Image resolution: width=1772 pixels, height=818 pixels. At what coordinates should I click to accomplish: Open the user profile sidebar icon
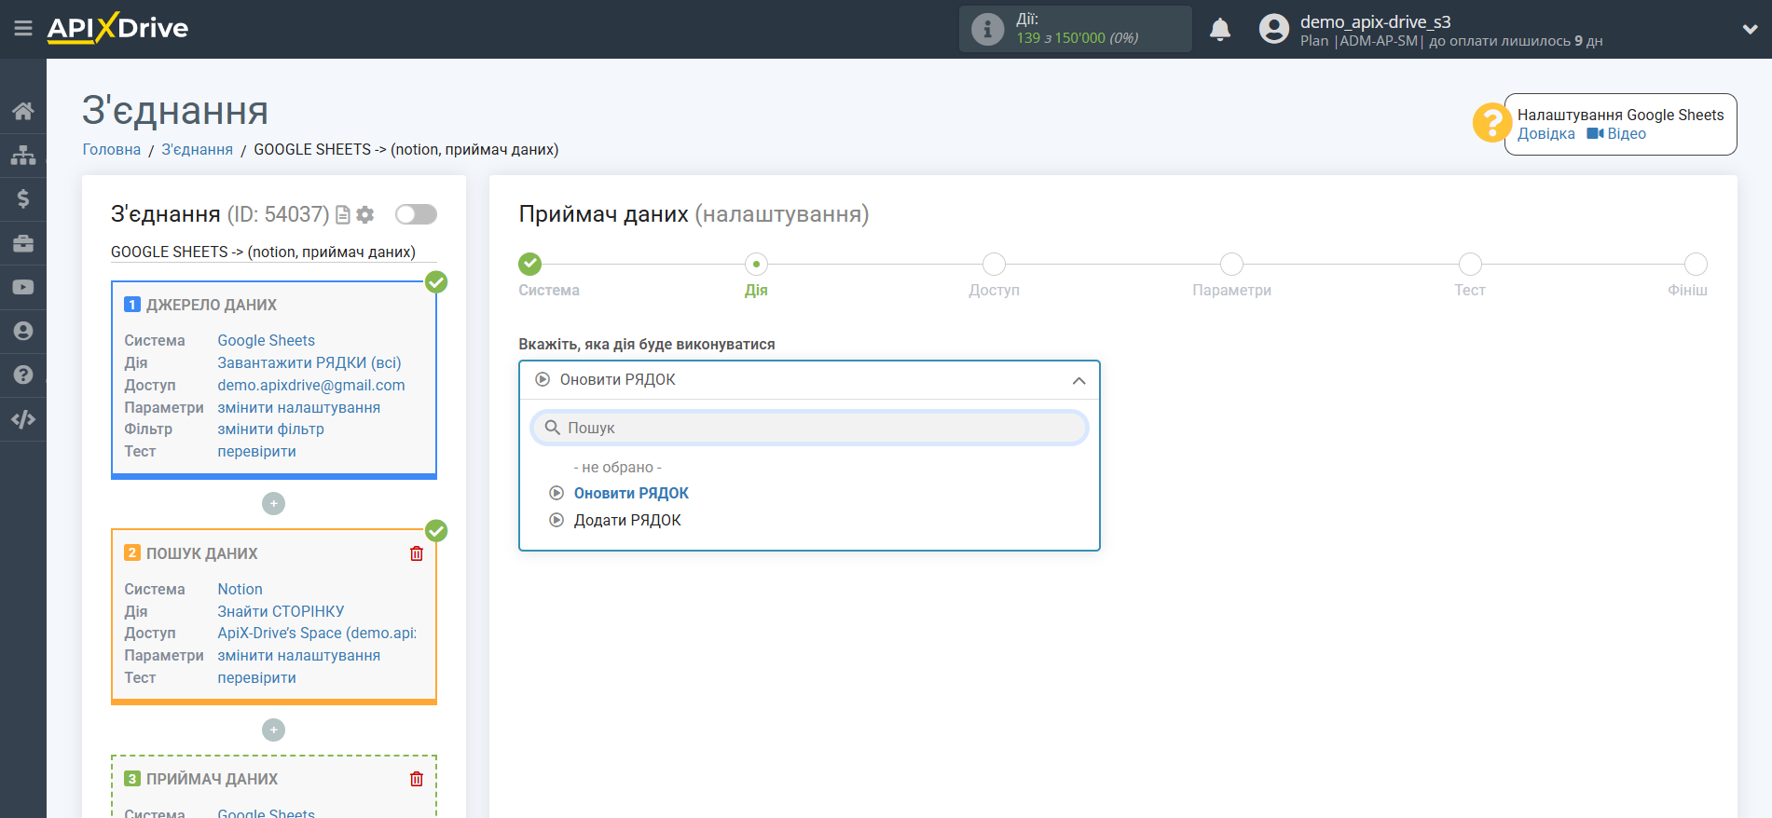(23, 331)
